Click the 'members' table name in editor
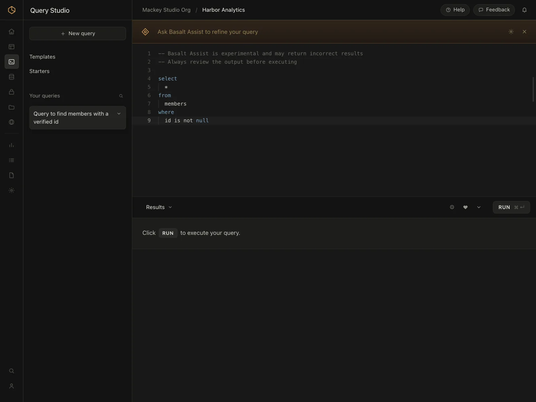 coord(175,104)
